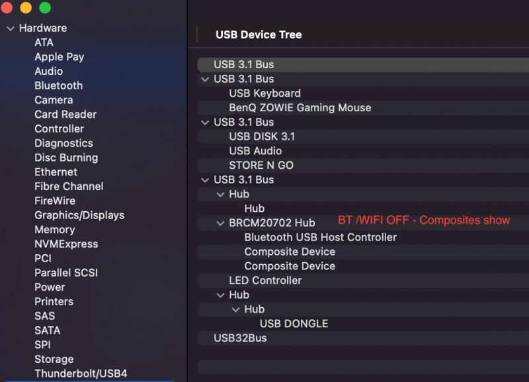Open Thunderbolt/USB4 hardware category

tap(81, 373)
